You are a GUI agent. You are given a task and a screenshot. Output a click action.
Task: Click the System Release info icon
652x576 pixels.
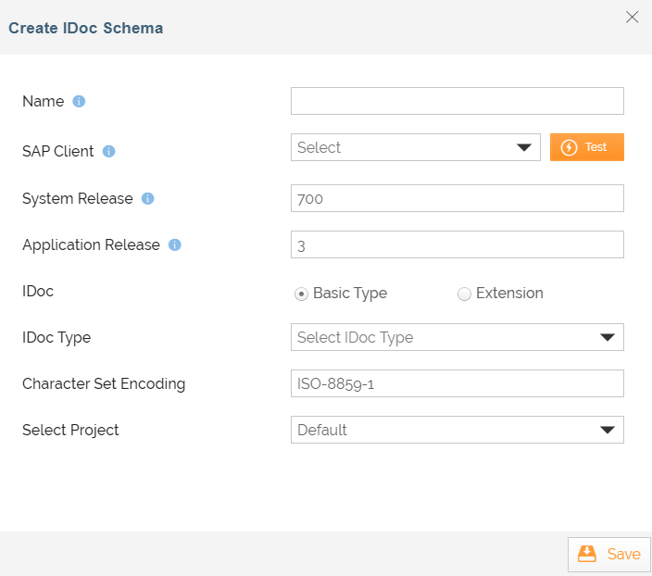147,198
